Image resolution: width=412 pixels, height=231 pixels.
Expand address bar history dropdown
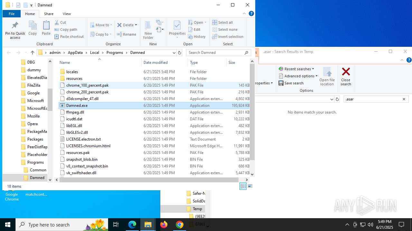click(x=174, y=53)
